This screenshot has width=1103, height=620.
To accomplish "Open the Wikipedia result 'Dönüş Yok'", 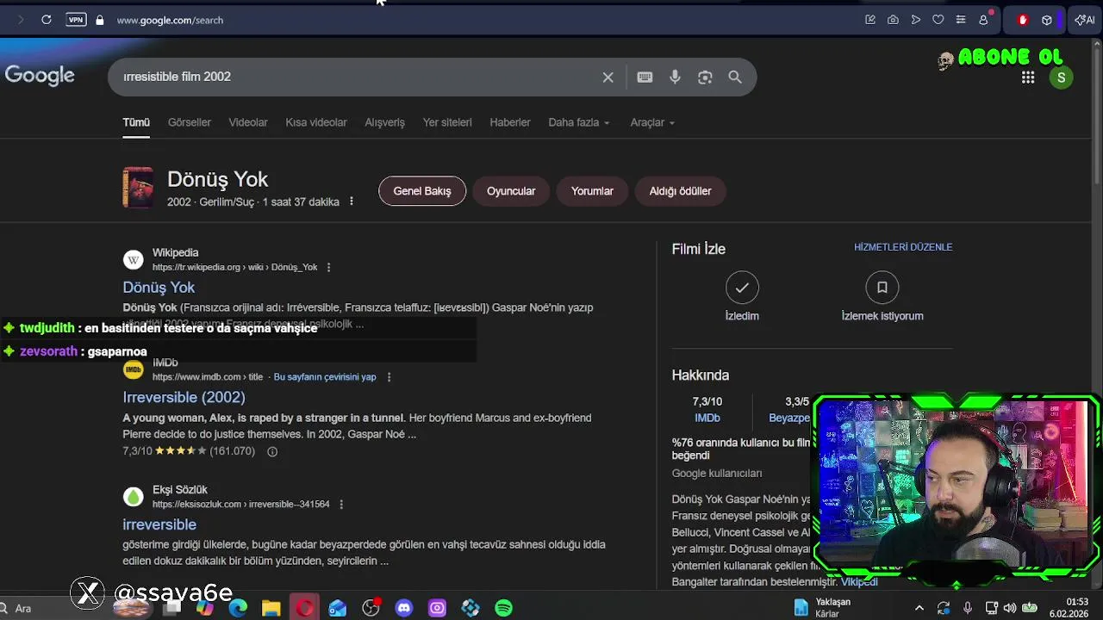I will click(x=159, y=288).
